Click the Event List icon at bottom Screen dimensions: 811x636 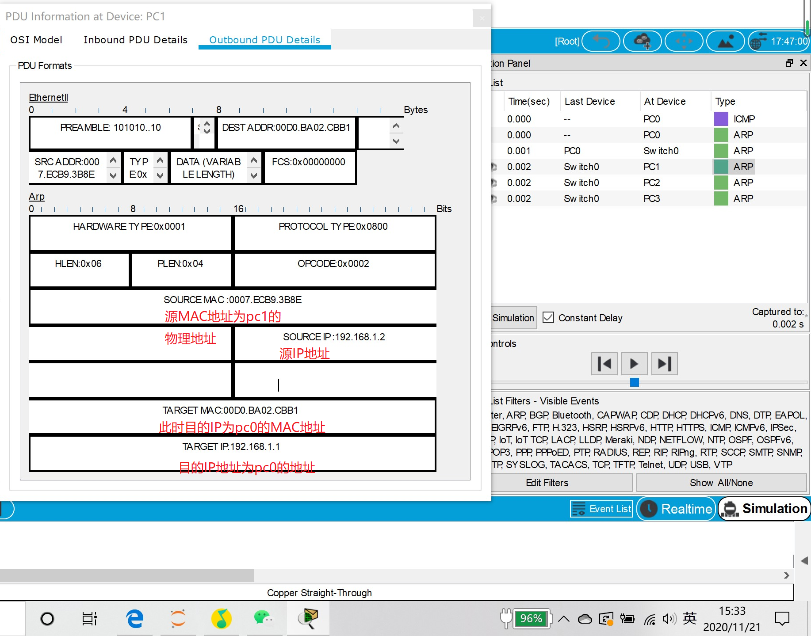579,509
